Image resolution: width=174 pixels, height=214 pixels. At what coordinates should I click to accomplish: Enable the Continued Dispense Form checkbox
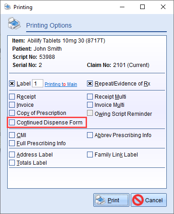(12, 123)
